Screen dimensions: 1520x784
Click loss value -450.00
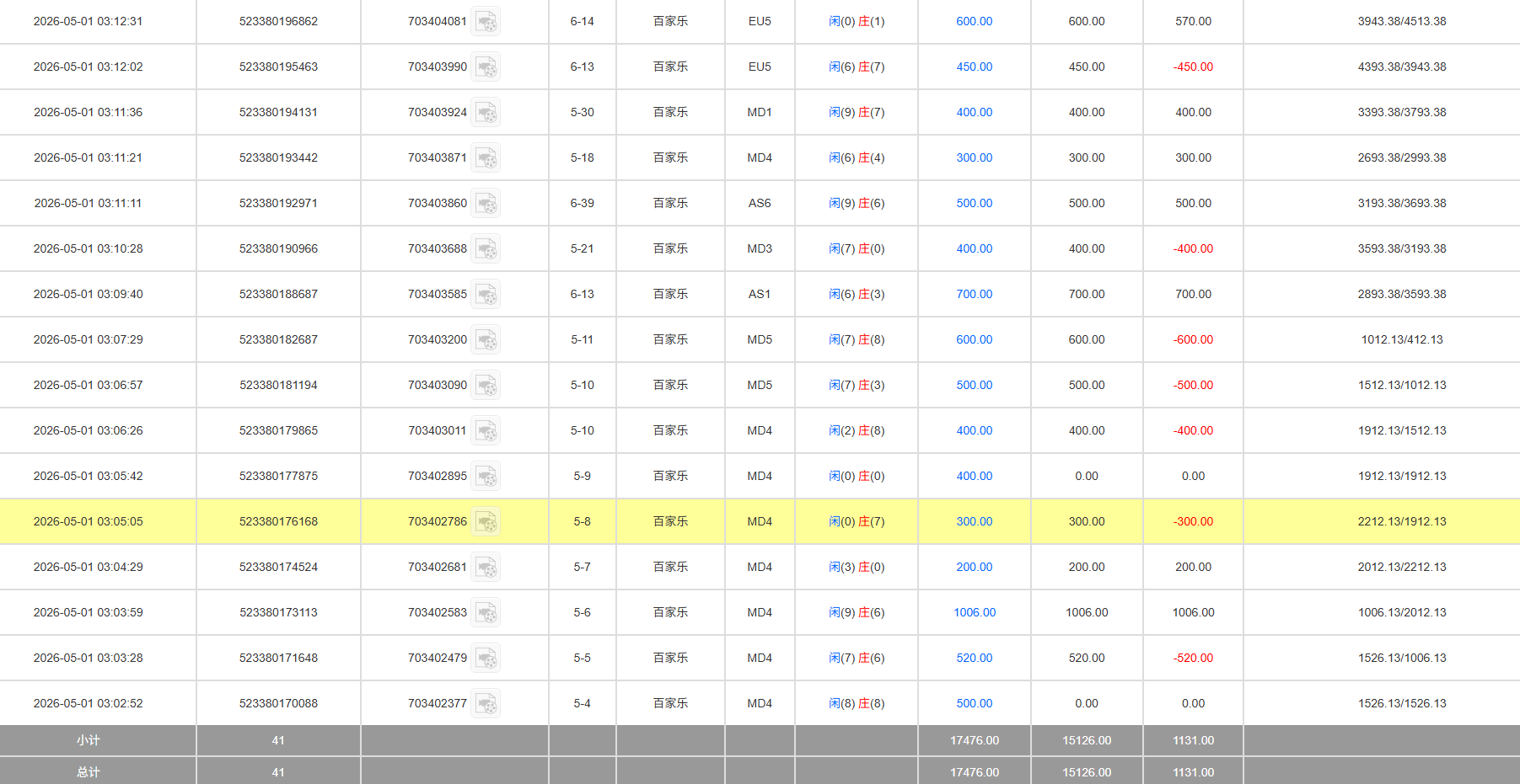pyautogui.click(x=1193, y=67)
